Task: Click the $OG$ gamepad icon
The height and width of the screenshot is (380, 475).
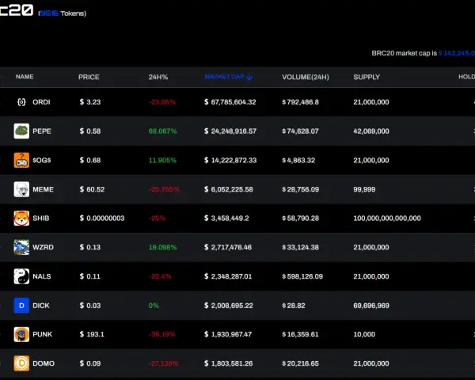Action: (x=21, y=160)
